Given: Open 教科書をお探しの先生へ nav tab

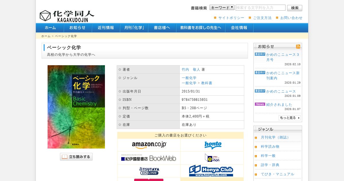Looking at the screenshot, I should pyautogui.click(x=201, y=28).
